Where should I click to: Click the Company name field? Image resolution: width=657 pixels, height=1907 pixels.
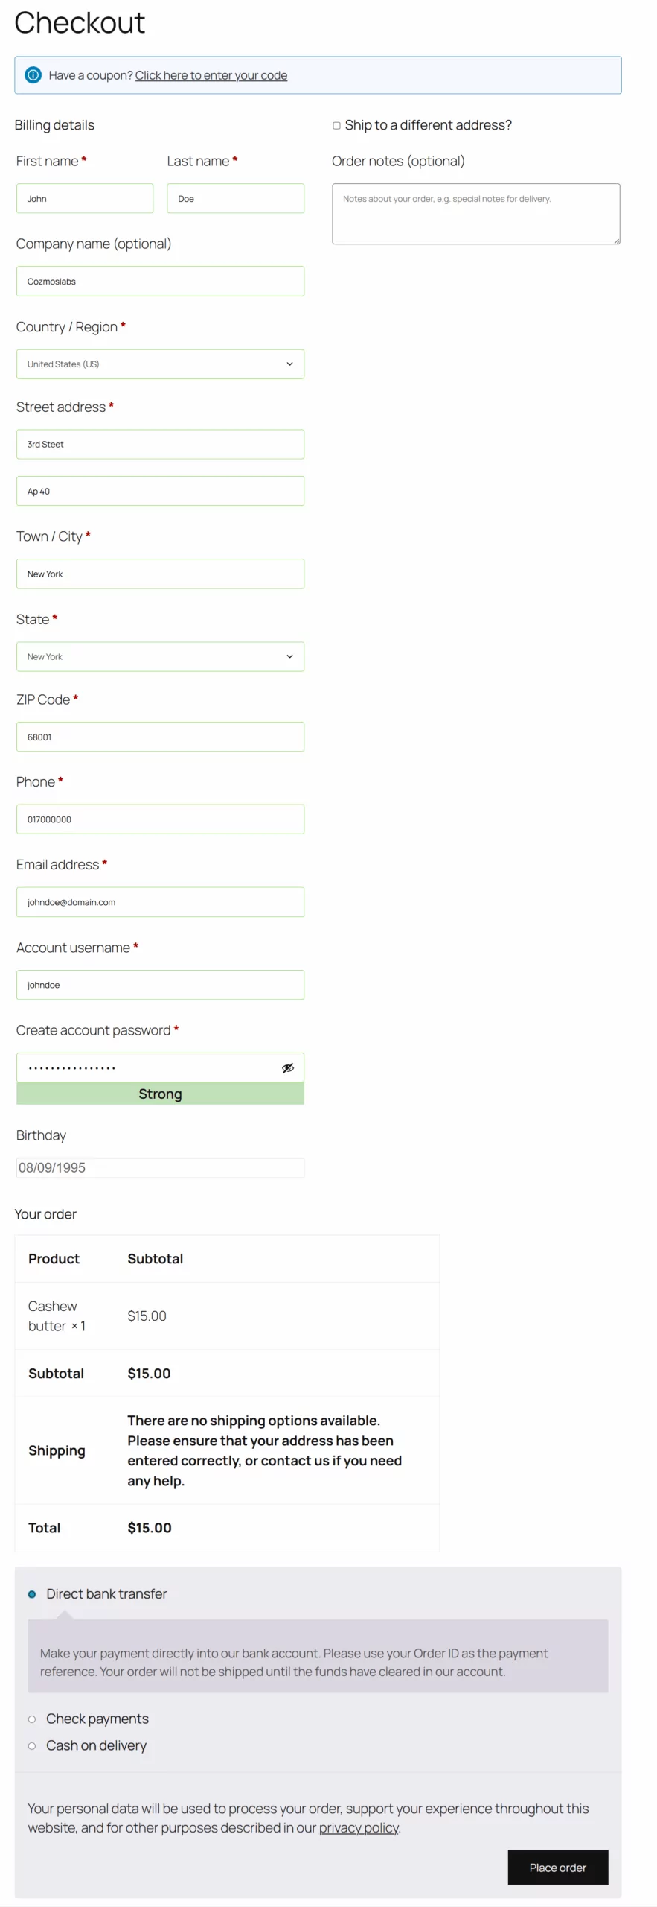pos(160,282)
